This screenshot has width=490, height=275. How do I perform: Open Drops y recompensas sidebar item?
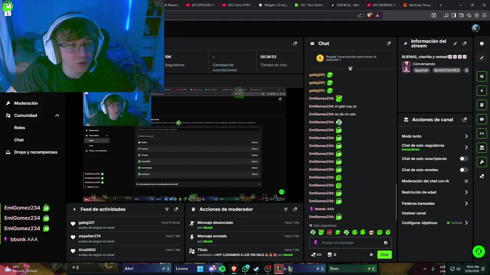[36, 152]
